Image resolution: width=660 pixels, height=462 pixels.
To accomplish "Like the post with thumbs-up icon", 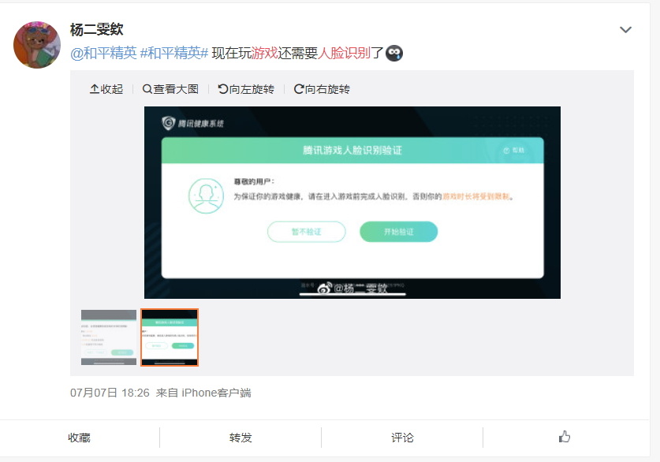I will tap(564, 437).
